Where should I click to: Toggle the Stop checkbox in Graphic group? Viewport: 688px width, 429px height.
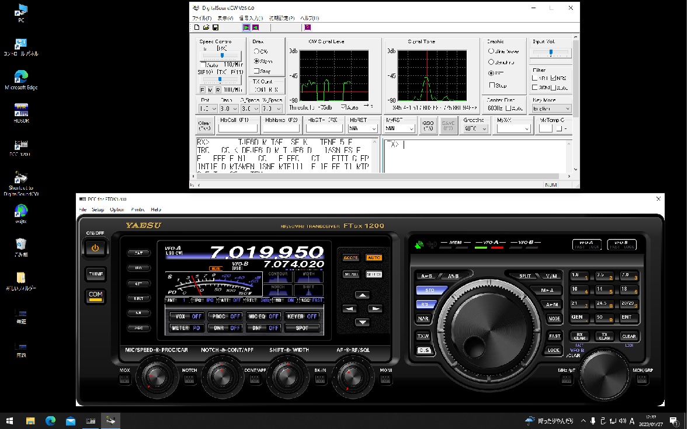[x=498, y=85]
